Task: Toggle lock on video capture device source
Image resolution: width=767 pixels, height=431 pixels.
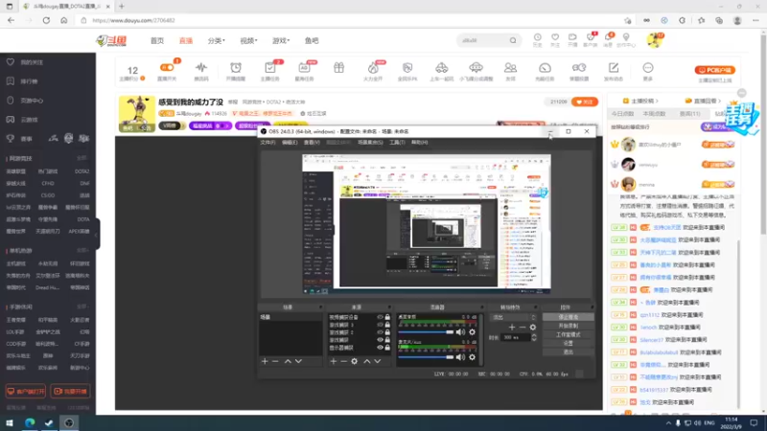Action: tap(387, 317)
